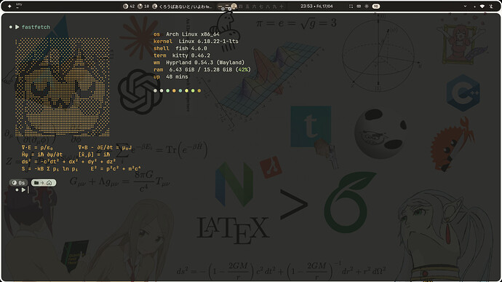Click the ASCII art face logo

pyautogui.click(x=63, y=87)
